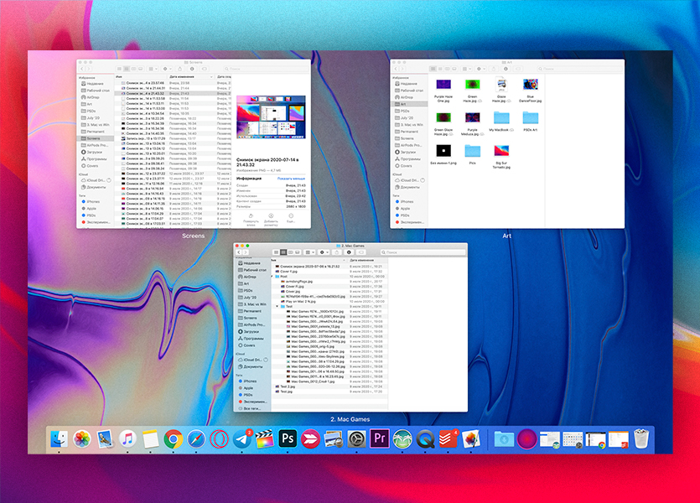
Task: Click the "Показать меньше" link in Screens preview
Action: pos(292,179)
